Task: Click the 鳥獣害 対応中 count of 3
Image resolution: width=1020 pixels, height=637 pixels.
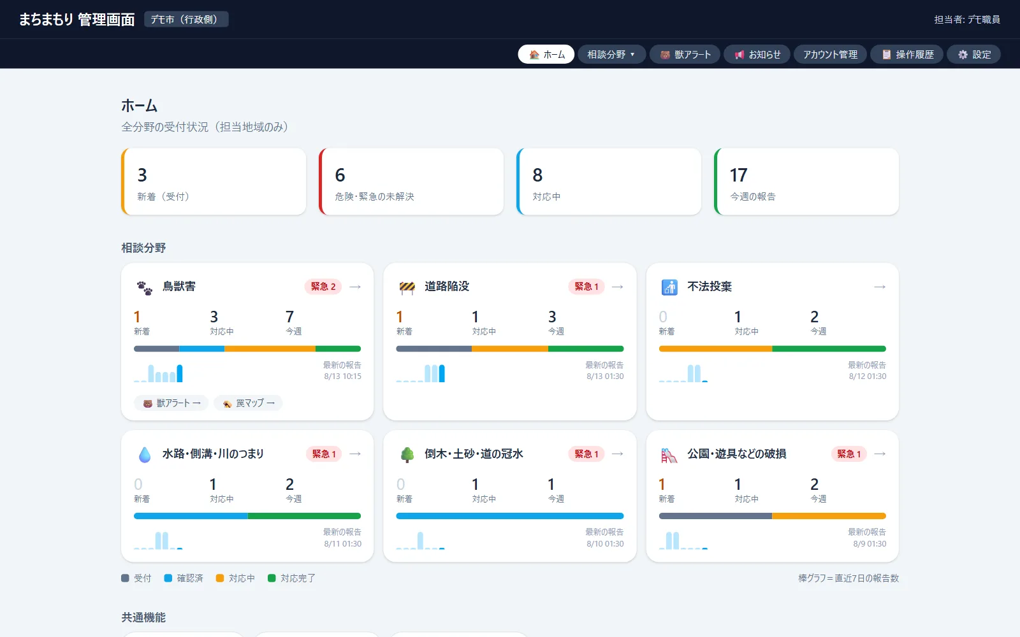Action: pos(214,317)
